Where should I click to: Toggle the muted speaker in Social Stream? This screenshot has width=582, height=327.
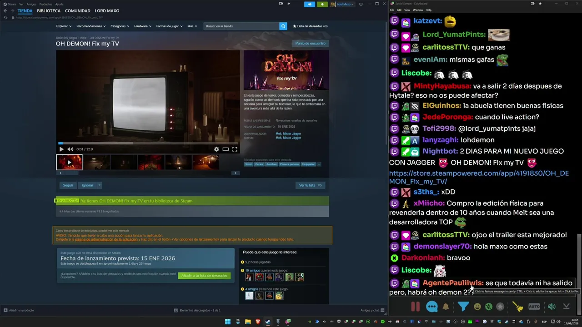click(x=552, y=307)
